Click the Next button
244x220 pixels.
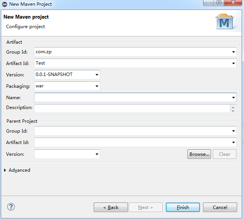[x=146, y=207]
